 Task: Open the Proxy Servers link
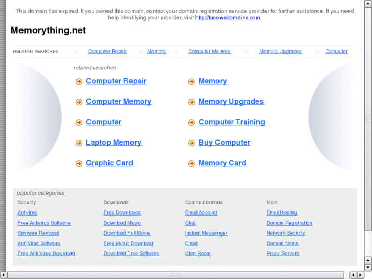[x=283, y=253]
